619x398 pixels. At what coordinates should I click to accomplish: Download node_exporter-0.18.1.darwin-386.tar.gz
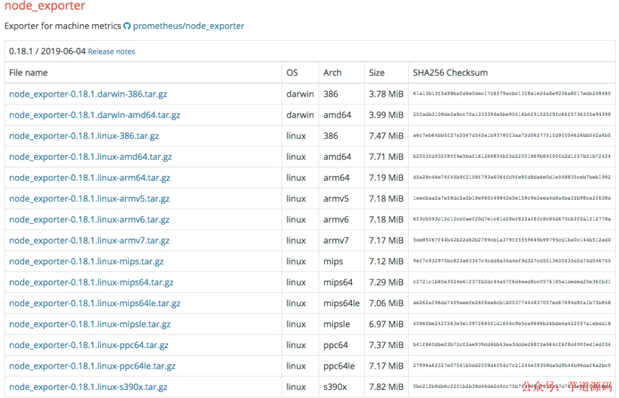[88, 94]
